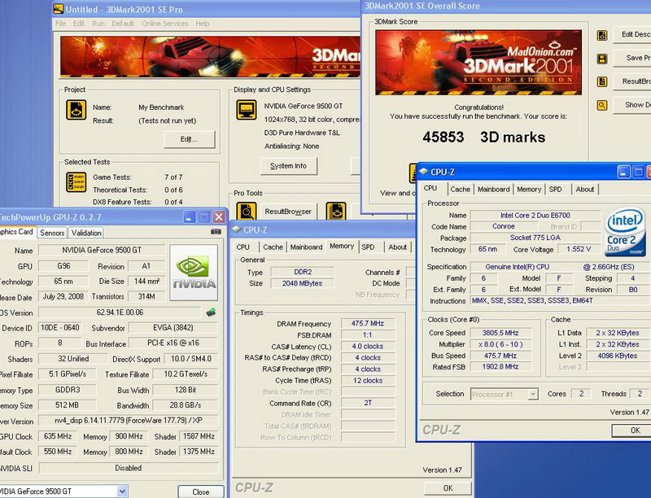Click the BIOS save chip icon in GPU-Z
This screenshot has height=498, width=651.
pyautogui.click(x=211, y=312)
